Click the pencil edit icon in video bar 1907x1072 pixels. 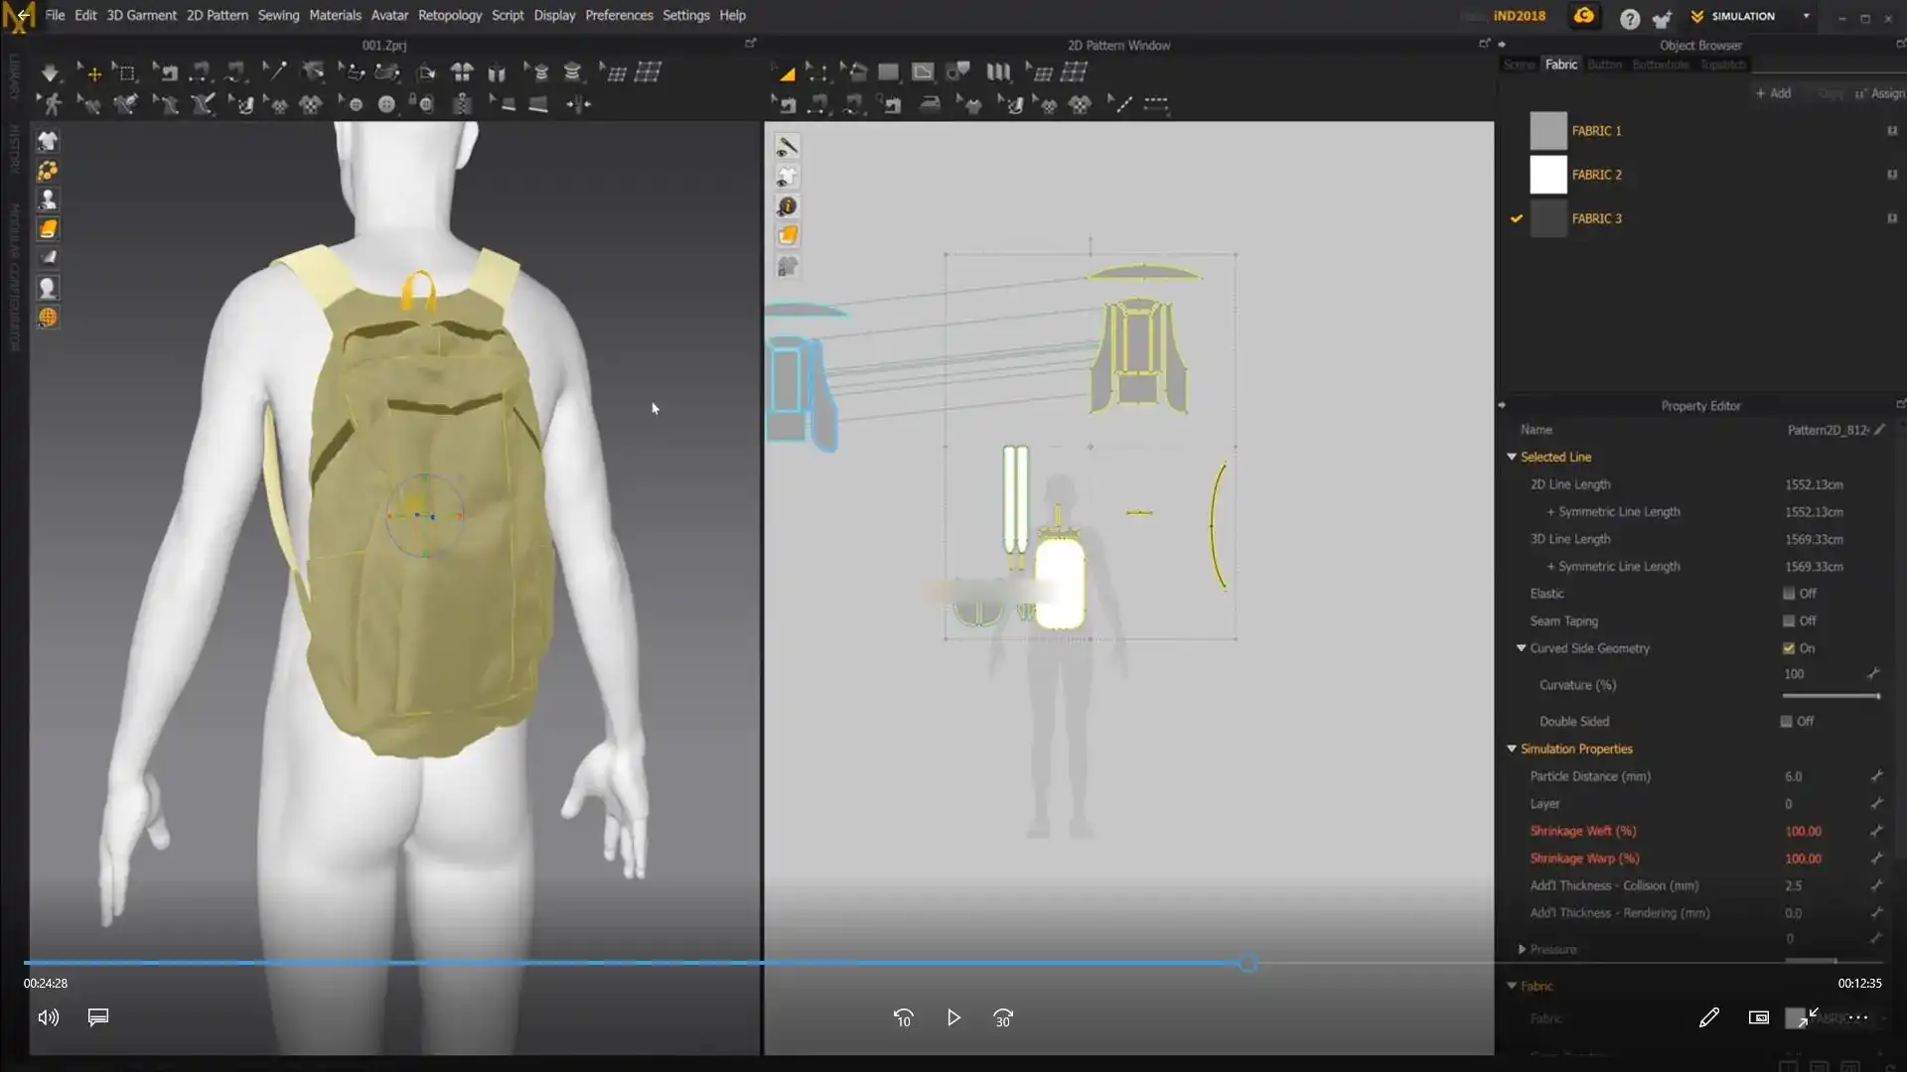[x=1708, y=1017]
